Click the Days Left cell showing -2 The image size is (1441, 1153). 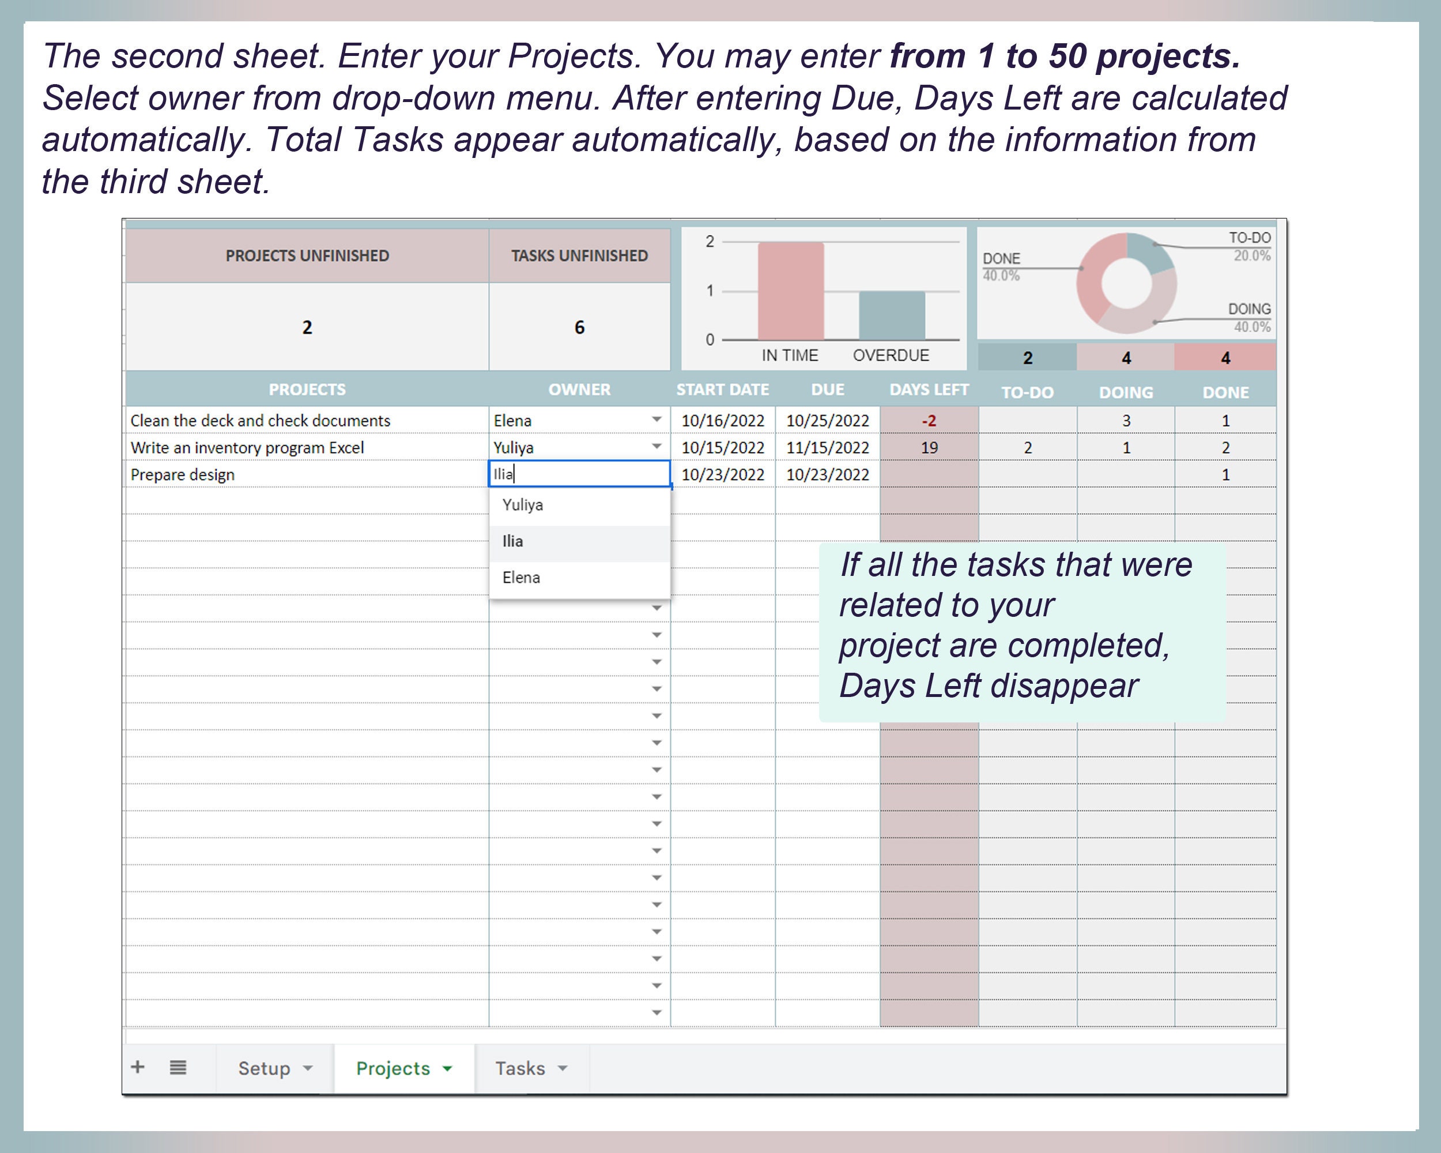coord(929,420)
